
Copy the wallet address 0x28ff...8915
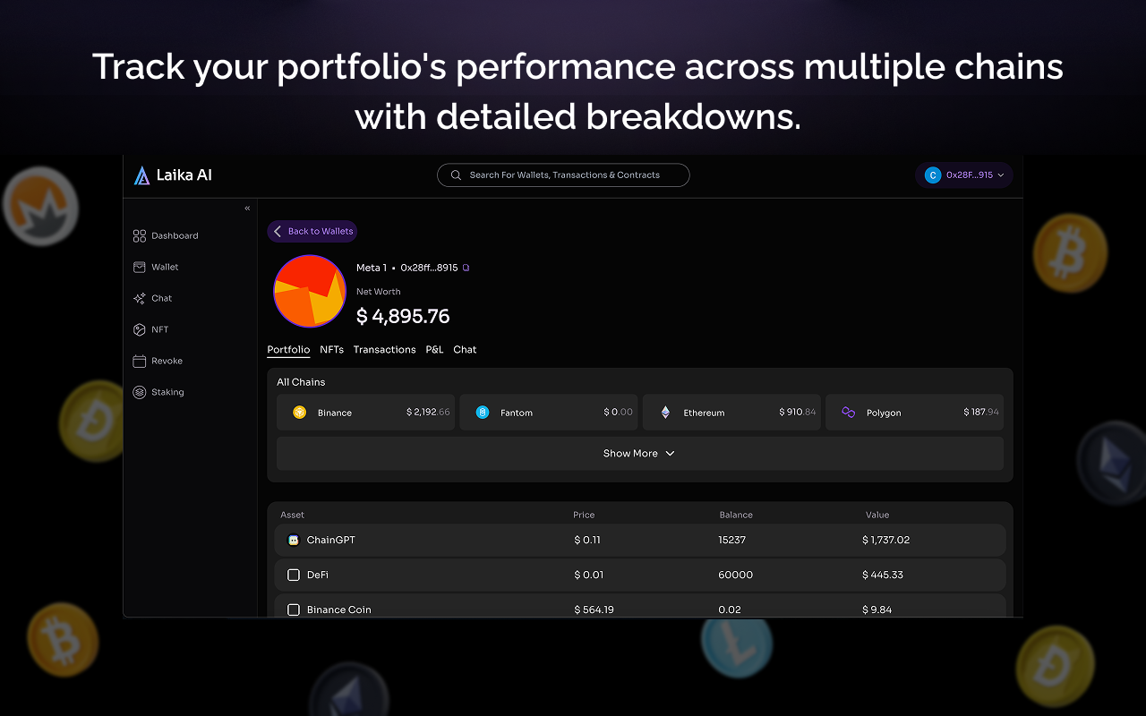pos(466,267)
